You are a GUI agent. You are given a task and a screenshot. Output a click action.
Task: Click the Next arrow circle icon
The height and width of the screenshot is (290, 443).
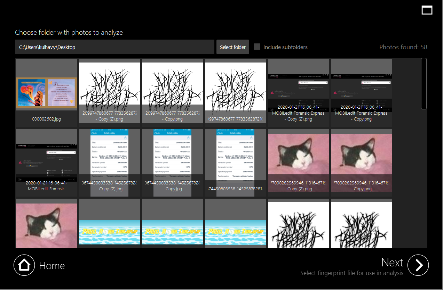(x=418, y=265)
